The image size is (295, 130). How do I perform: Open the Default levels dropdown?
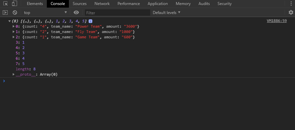tap(167, 13)
